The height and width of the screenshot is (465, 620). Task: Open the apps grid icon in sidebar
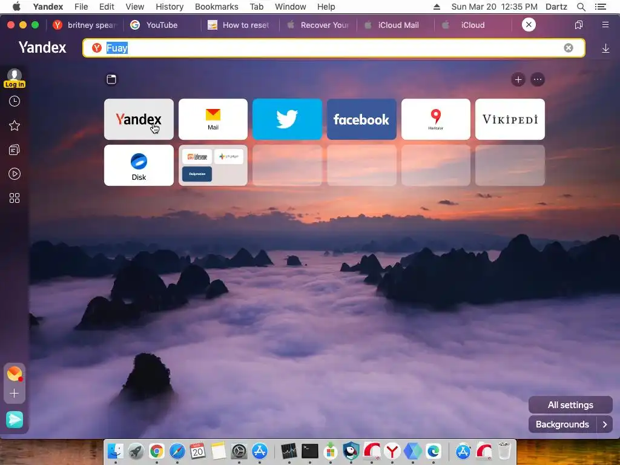point(15,198)
